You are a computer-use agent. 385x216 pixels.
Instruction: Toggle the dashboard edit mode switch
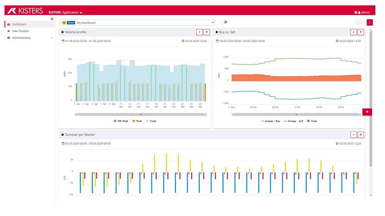pos(224,22)
